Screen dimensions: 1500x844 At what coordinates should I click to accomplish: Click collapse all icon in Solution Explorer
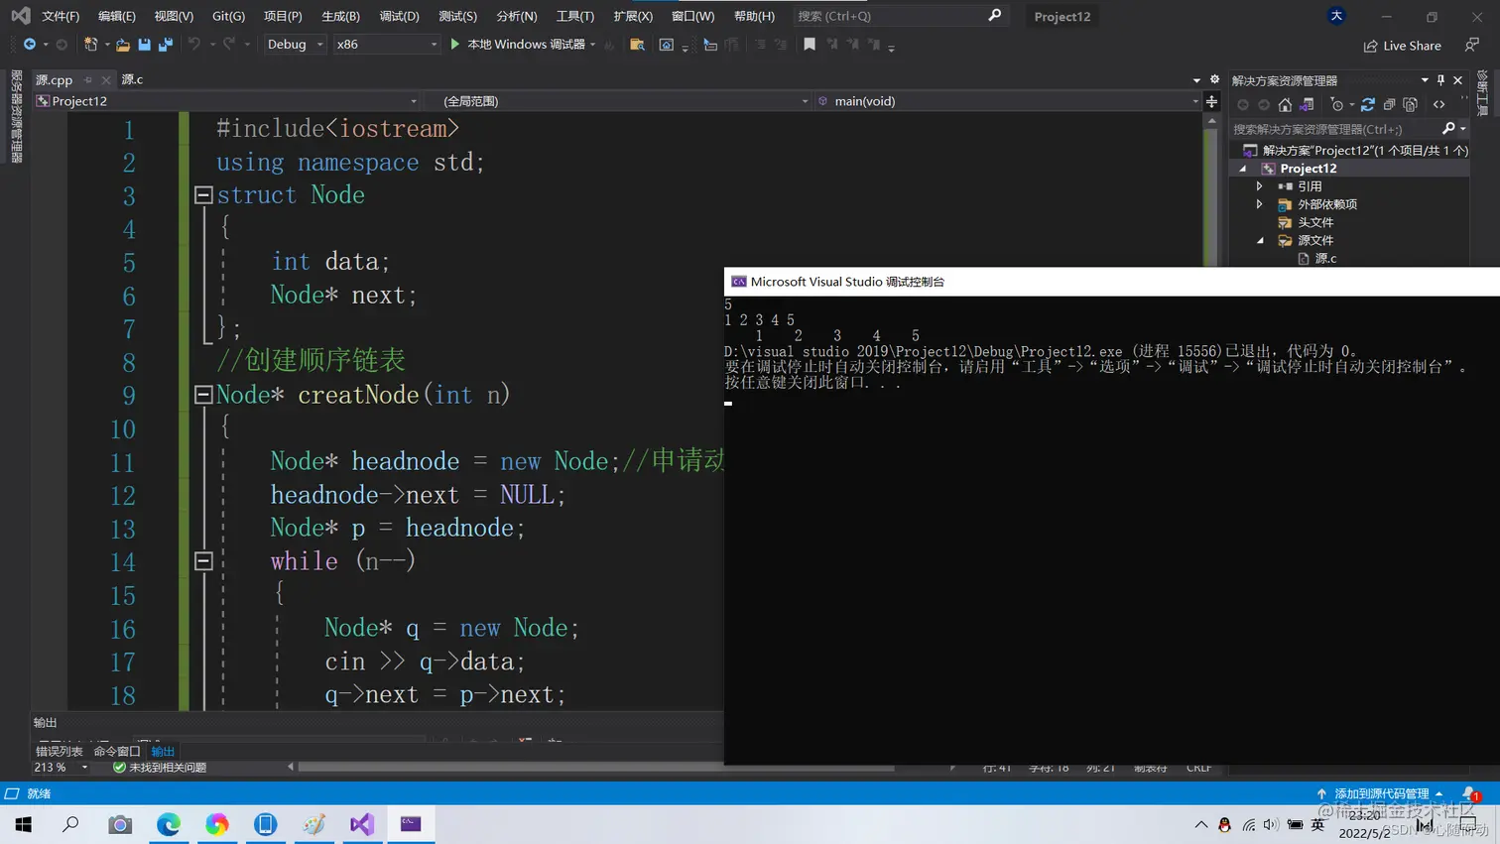[x=1389, y=104]
